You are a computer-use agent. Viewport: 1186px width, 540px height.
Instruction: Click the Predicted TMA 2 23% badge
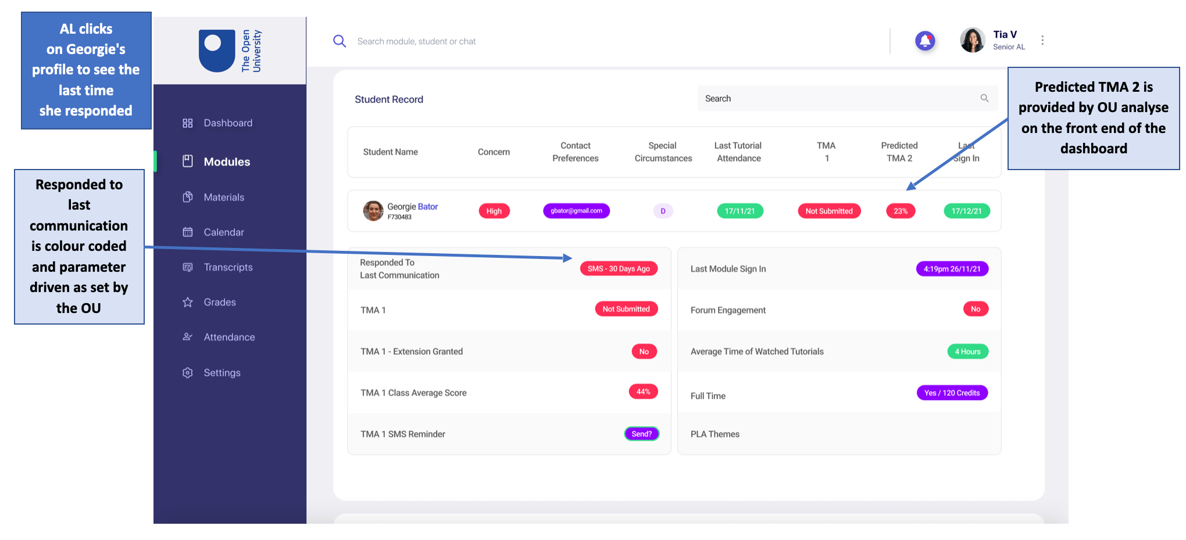click(900, 211)
